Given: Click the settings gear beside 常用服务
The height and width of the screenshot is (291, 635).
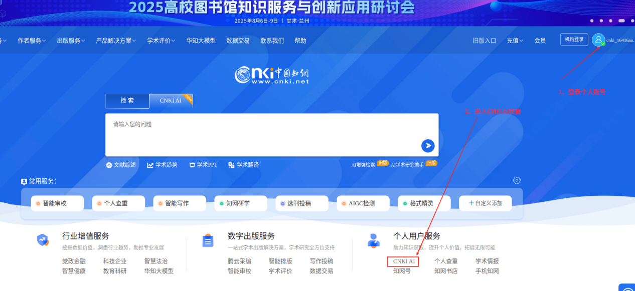Looking at the screenshot, I should click(517, 180).
